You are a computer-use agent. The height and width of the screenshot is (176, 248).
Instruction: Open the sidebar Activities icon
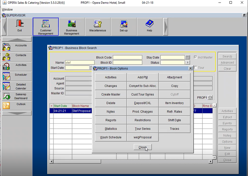[x=6, y=66]
